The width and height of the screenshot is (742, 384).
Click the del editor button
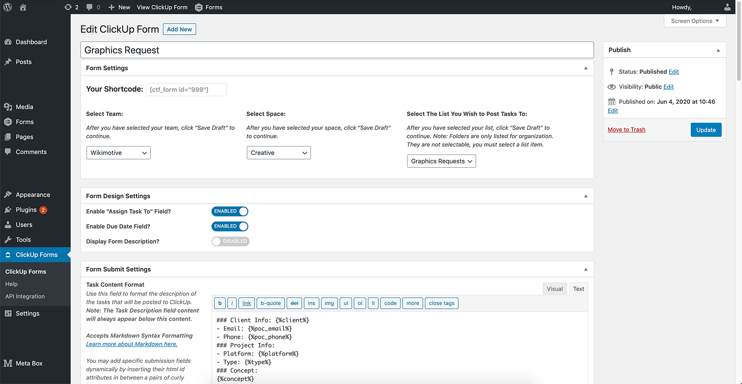click(294, 303)
